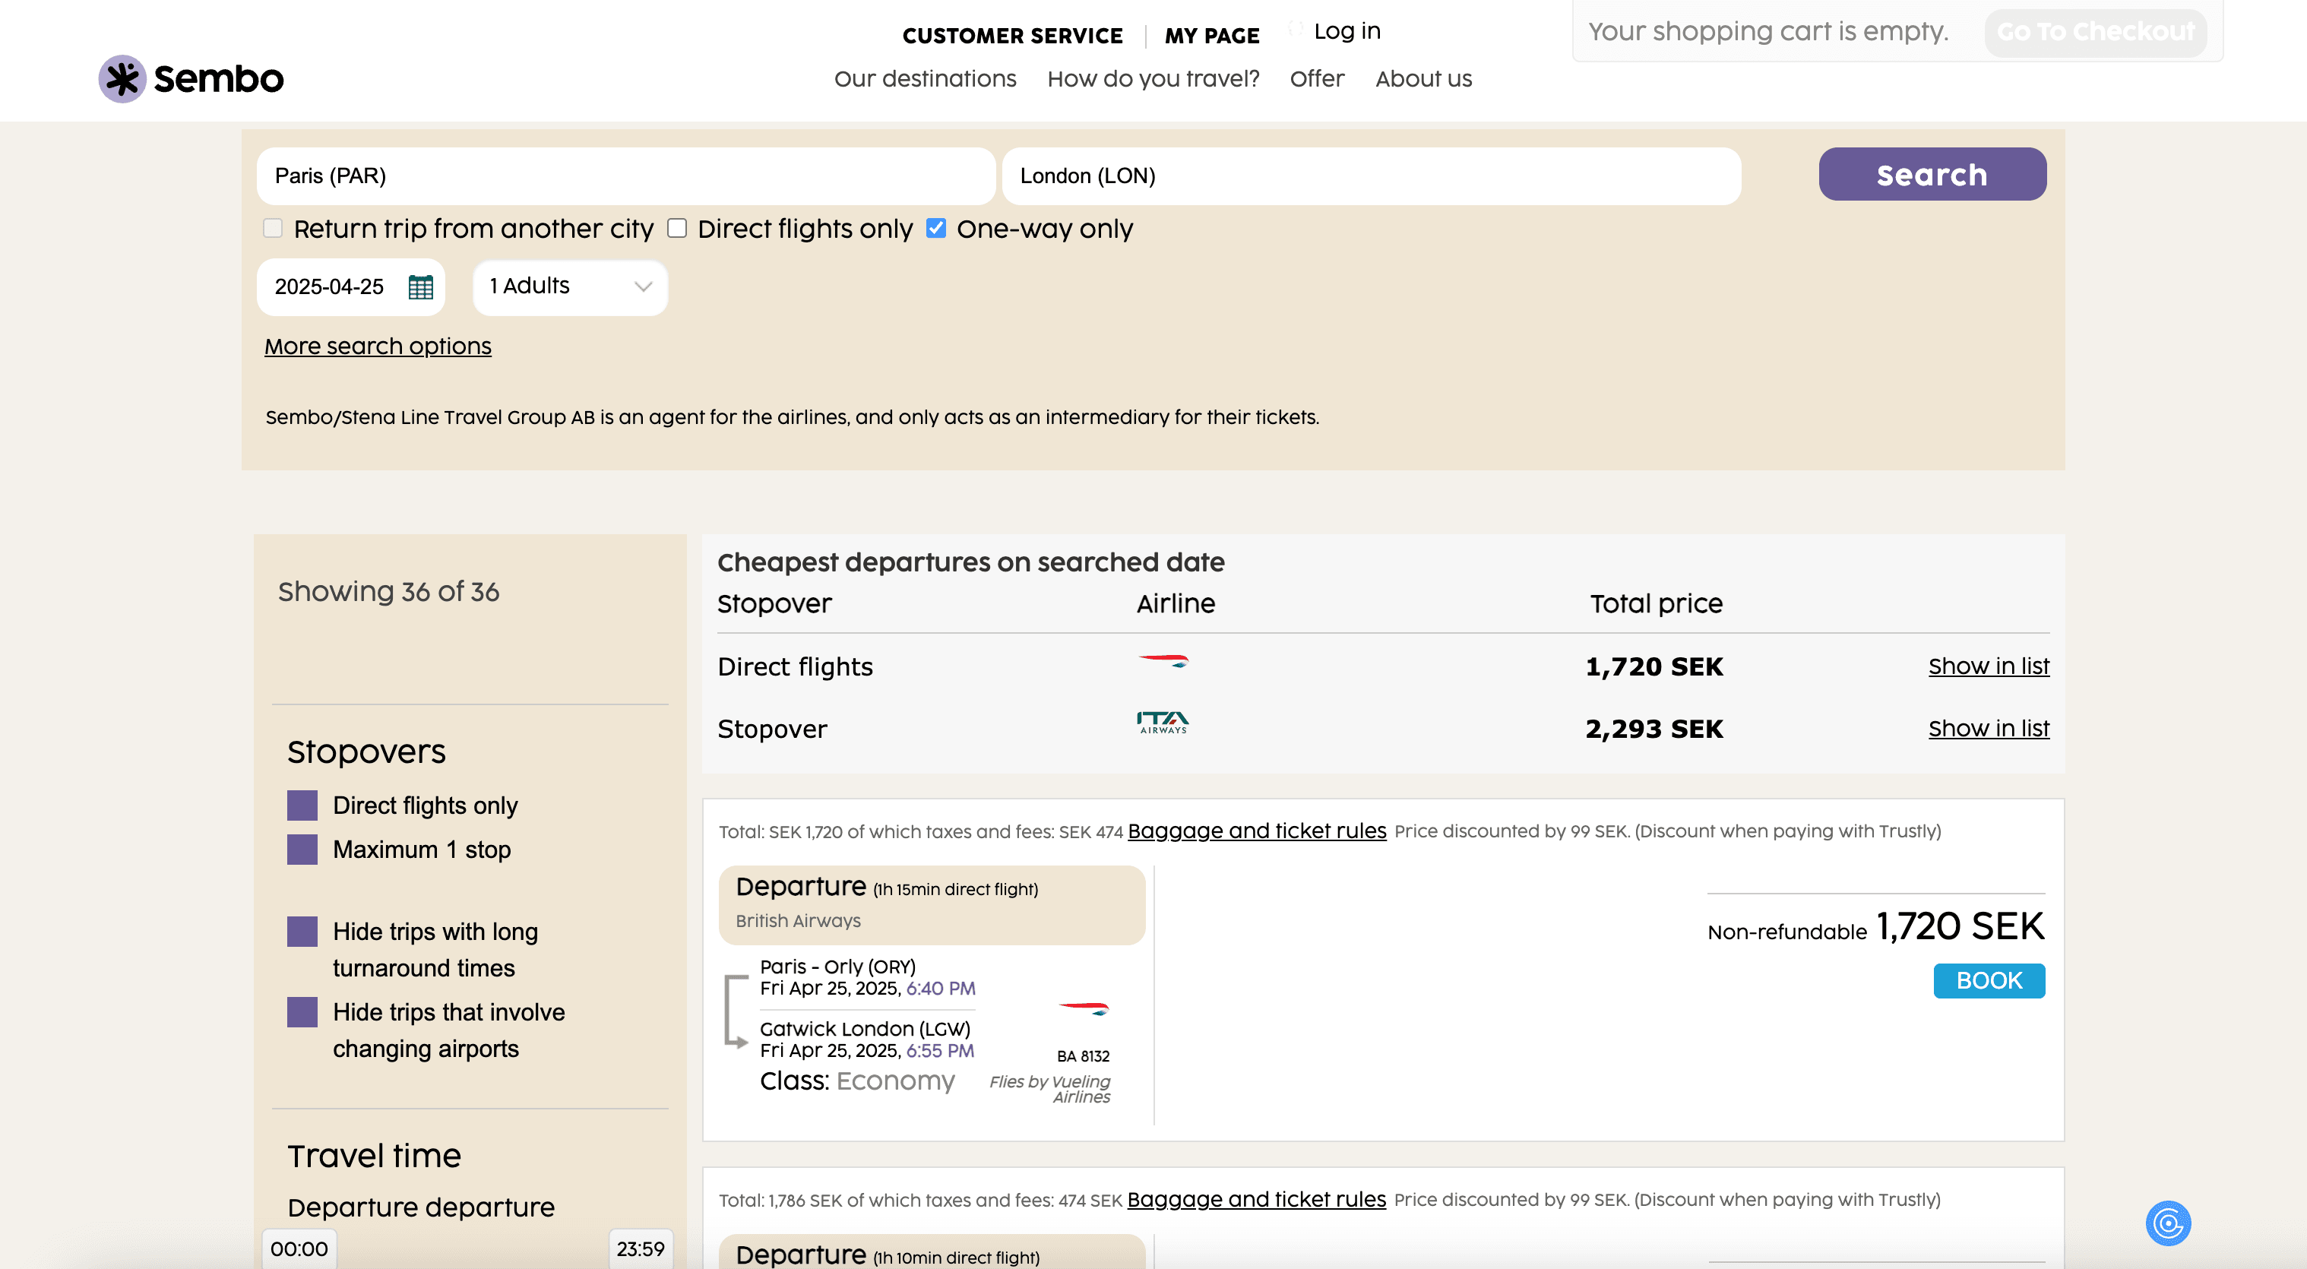Click the ITA Airways logo in Stopover row
The image size is (2307, 1269).
pyautogui.click(x=1163, y=722)
